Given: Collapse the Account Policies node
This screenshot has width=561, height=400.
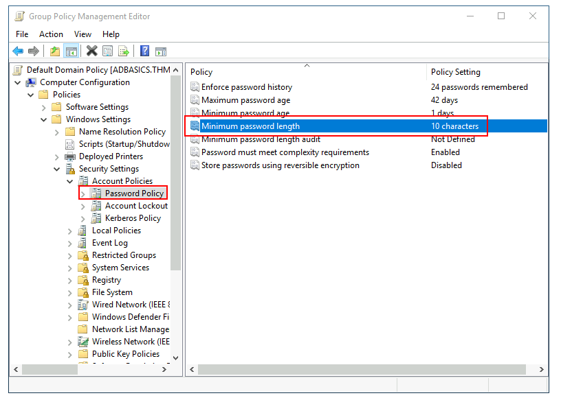Looking at the screenshot, I should [x=70, y=181].
